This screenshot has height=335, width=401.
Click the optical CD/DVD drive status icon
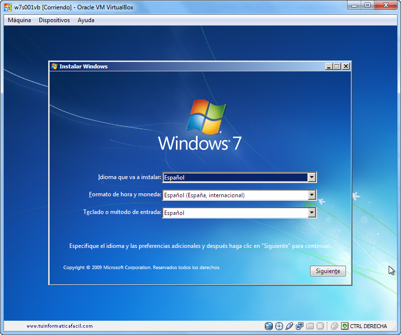(x=279, y=326)
